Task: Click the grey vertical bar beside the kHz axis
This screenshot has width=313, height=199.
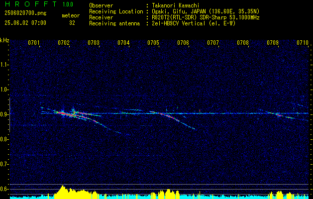Action: (x=9, y=115)
